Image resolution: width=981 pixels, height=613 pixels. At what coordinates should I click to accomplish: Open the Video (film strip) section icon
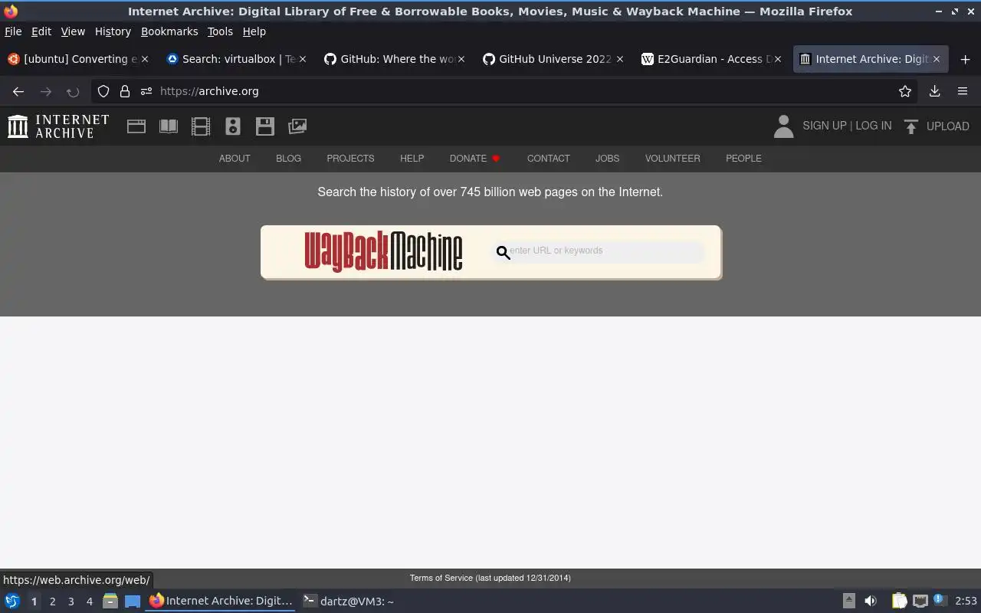[x=201, y=126]
